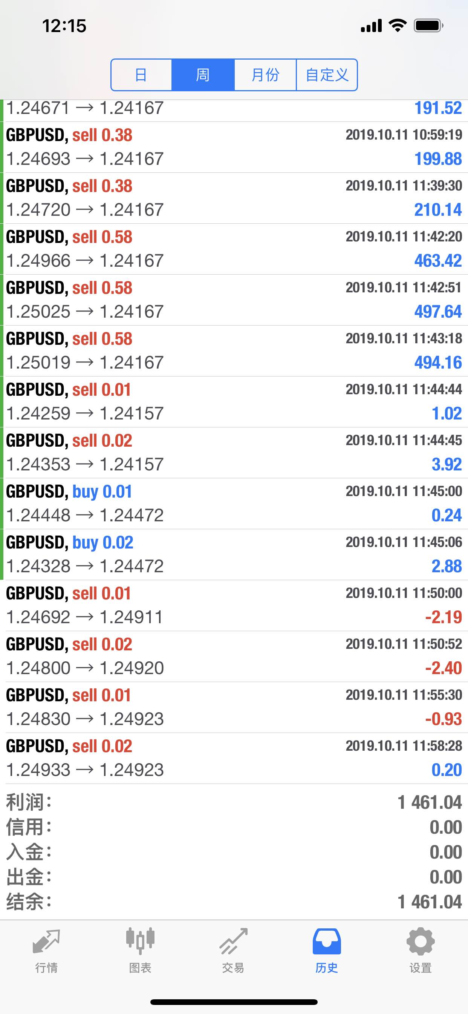This screenshot has width=468, height=1014.
Task: Tap the battery status icon
Action: pos(429,26)
